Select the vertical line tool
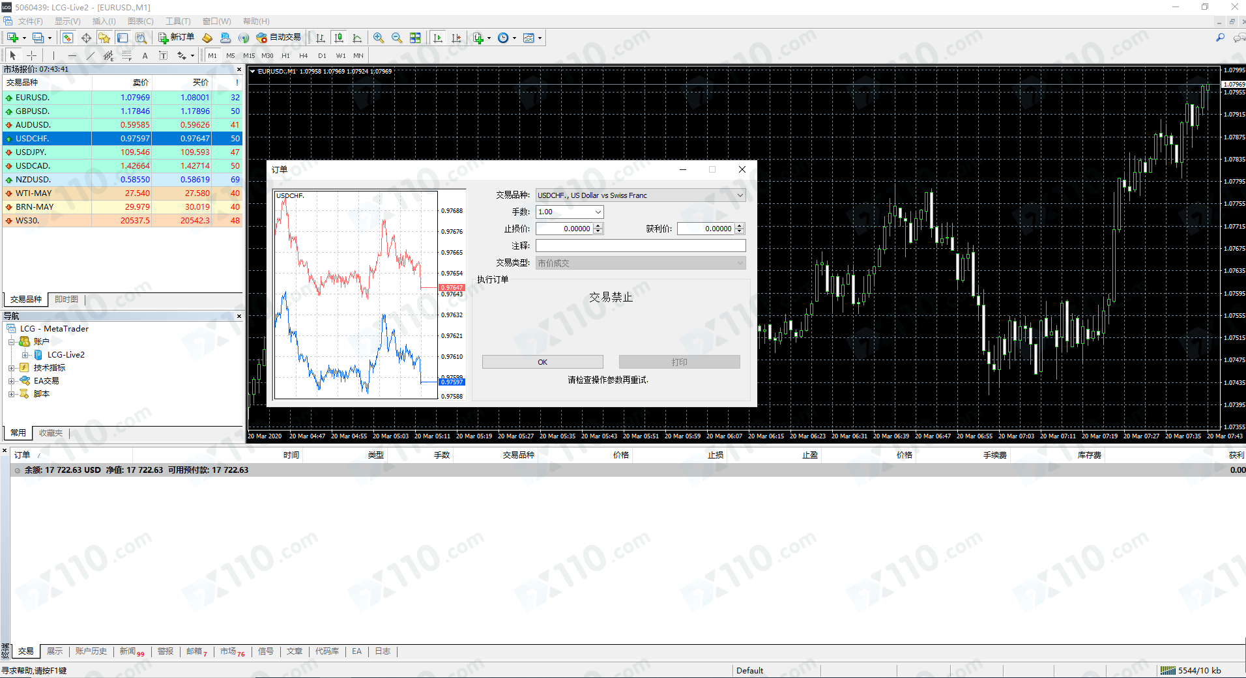 click(x=53, y=55)
